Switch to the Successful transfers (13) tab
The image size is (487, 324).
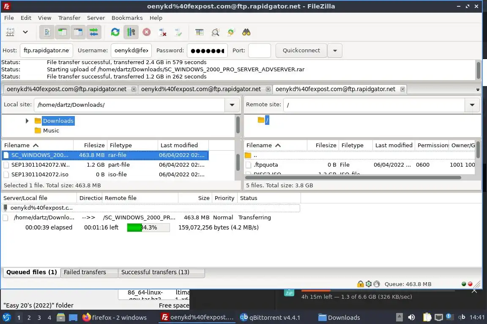(x=161, y=273)
